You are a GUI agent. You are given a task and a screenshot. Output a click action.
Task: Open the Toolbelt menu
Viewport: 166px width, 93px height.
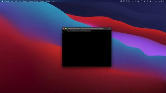(x=42, y=1)
